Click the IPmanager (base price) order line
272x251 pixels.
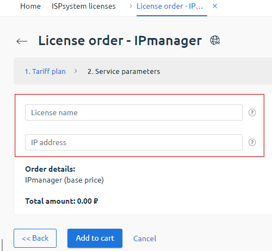point(64,180)
